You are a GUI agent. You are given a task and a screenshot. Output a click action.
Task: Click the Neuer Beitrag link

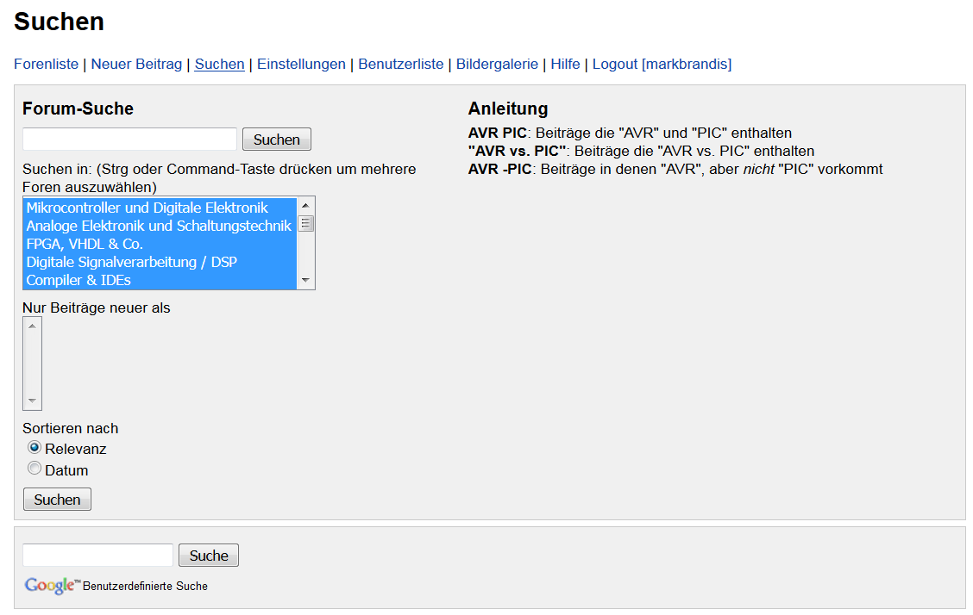click(x=136, y=64)
